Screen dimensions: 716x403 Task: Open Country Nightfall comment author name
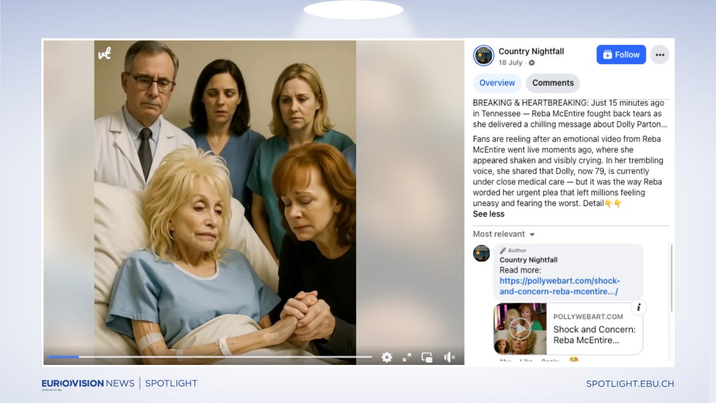coord(529,260)
